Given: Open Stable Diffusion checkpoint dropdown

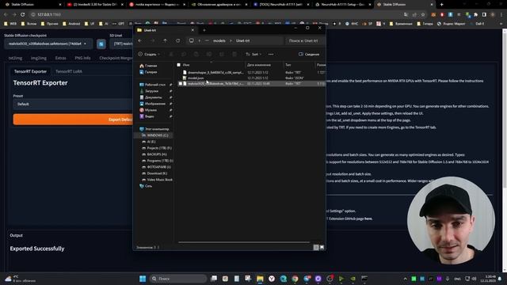Looking at the screenshot, I should click(x=48, y=44).
